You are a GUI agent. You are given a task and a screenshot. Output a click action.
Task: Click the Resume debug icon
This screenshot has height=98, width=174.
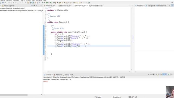9,3
